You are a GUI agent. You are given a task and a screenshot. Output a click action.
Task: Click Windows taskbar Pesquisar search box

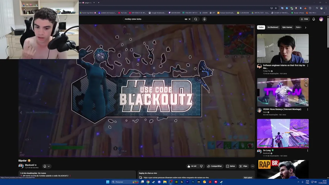tap(125, 182)
